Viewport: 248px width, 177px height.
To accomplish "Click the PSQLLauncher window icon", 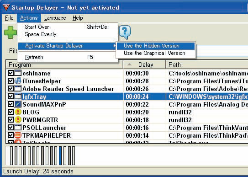I will (18, 127).
